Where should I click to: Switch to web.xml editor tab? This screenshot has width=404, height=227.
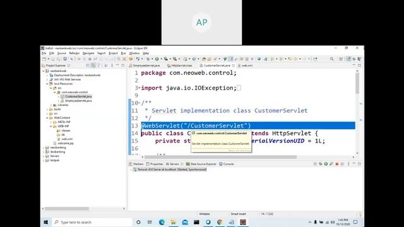pyautogui.click(x=246, y=66)
